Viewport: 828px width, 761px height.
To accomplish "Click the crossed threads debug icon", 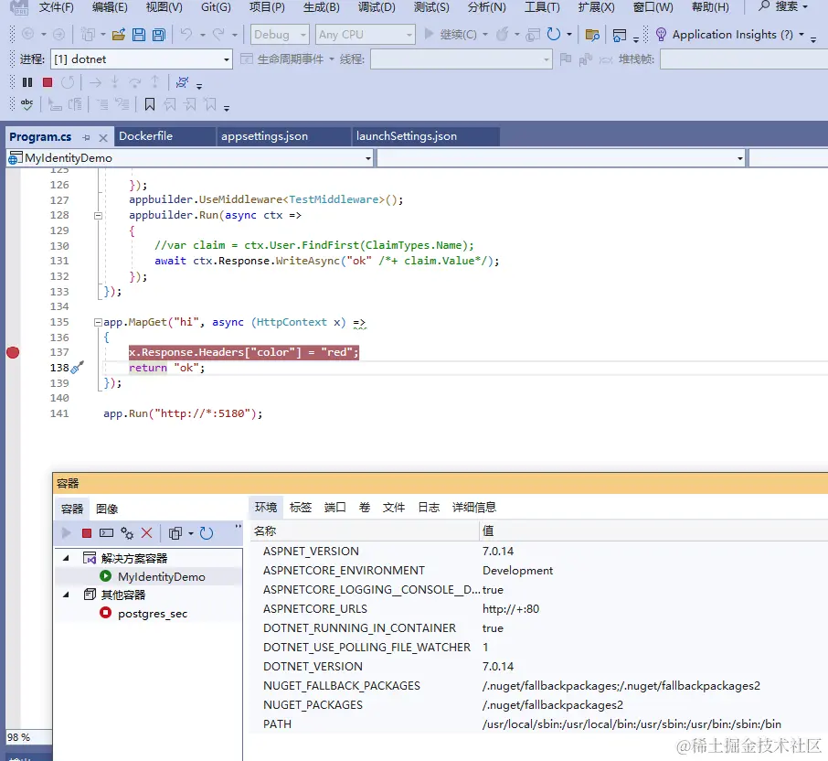I will pos(182,82).
